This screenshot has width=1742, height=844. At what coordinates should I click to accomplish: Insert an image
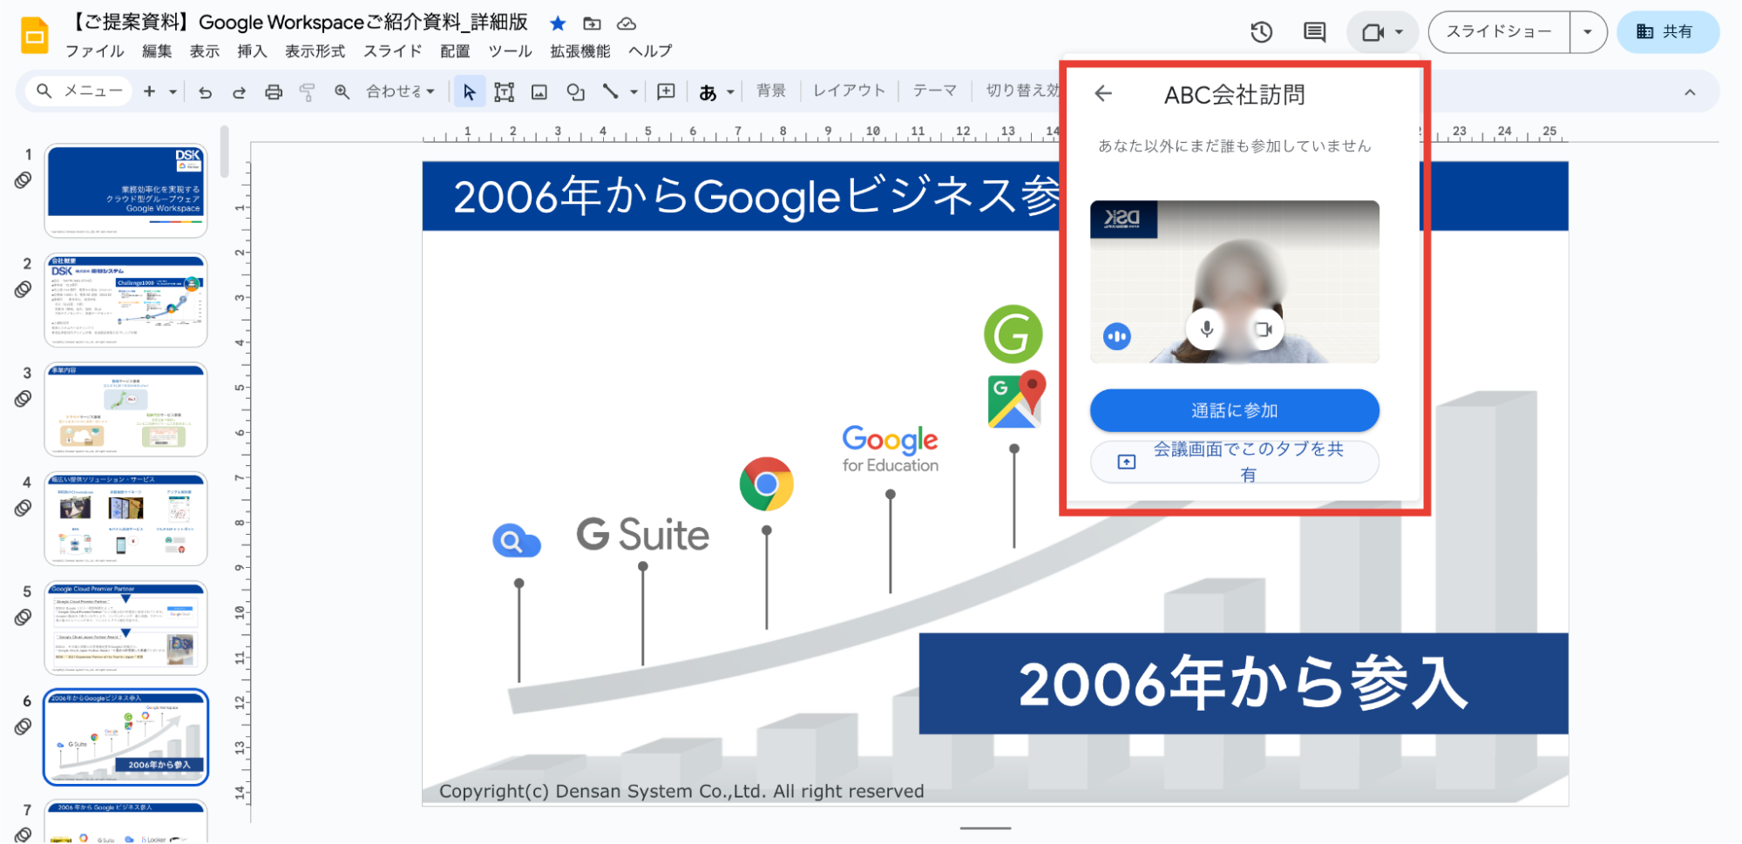pos(539,91)
